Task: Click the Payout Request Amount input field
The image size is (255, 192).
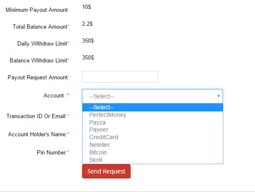Action: coord(120,77)
